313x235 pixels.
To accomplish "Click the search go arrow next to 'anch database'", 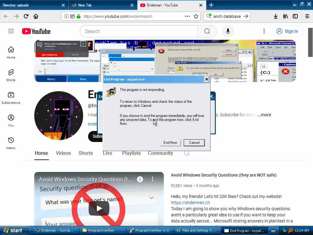I will 246,17.
